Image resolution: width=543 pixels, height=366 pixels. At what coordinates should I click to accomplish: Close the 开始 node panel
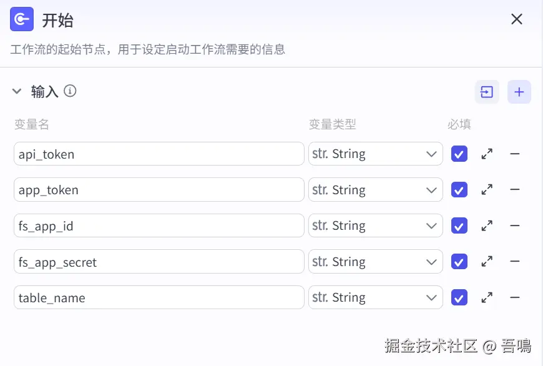click(517, 19)
